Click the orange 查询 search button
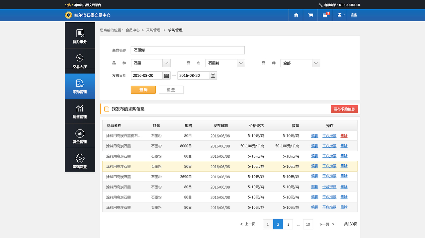The height and width of the screenshot is (238, 425). pos(143,90)
